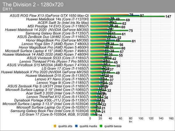
Task: Select ASUS Zenbook Flip S UX371 label
Action: coord(48,86)
